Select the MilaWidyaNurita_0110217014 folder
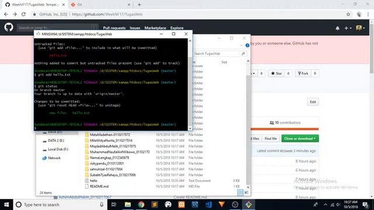This screenshot has width=374, height=210. click(x=111, y=141)
